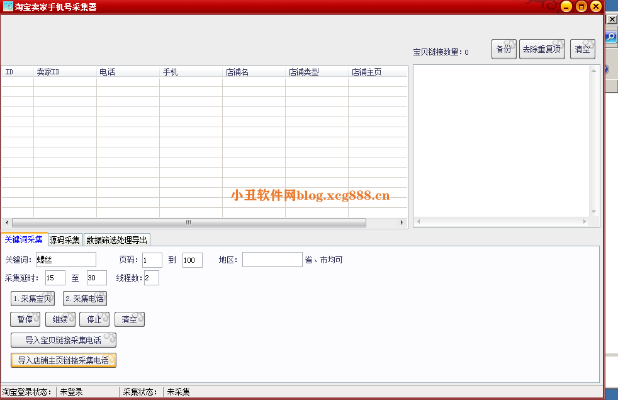
Task: Click the 线程数 field
Action: pos(151,278)
